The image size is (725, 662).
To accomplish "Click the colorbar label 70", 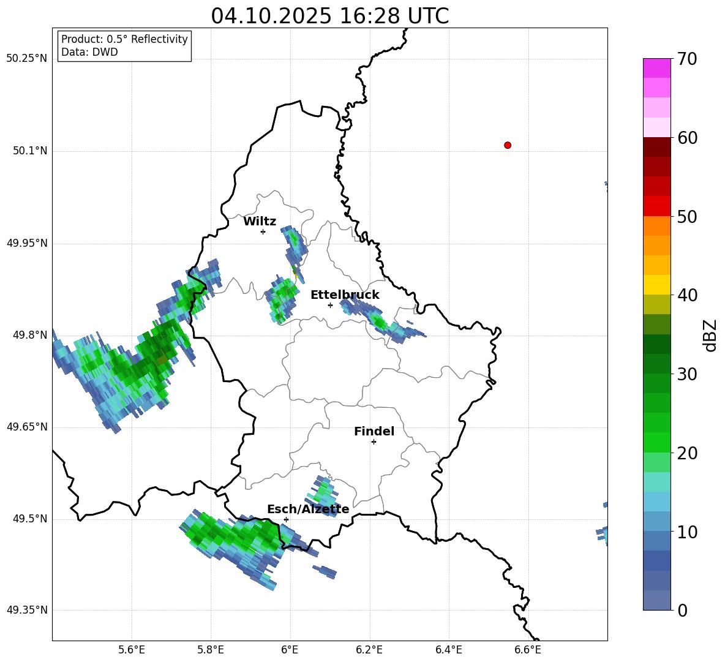I will point(687,59).
